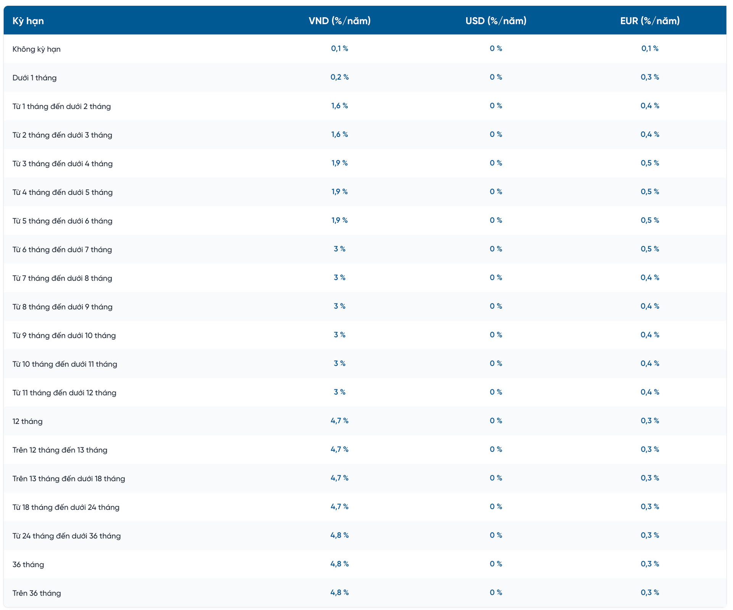Click the VND (%/năm) column header

coord(339,21)
